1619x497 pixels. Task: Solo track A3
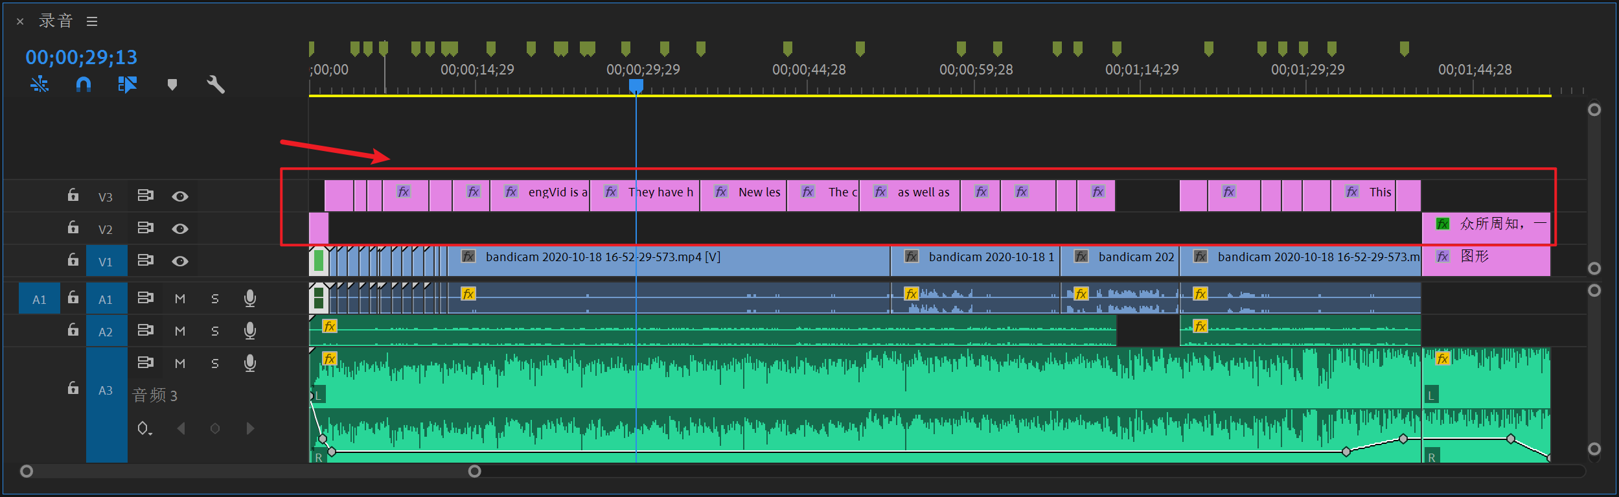point(215,364)
